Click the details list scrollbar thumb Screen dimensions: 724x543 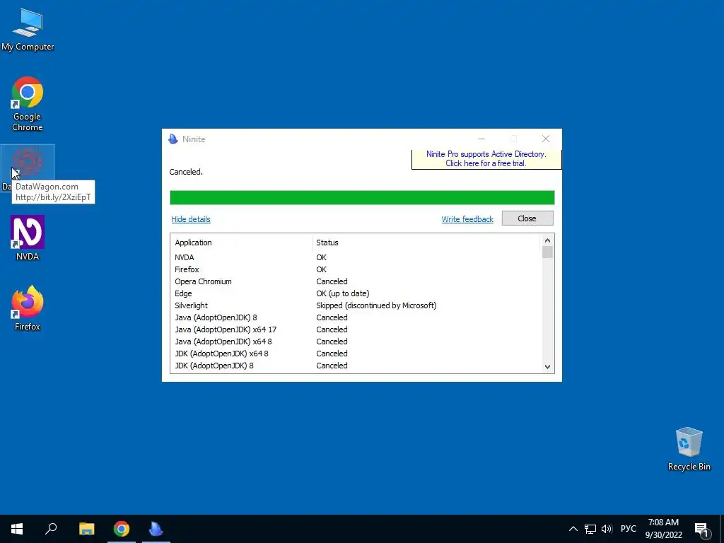(547, 252)
